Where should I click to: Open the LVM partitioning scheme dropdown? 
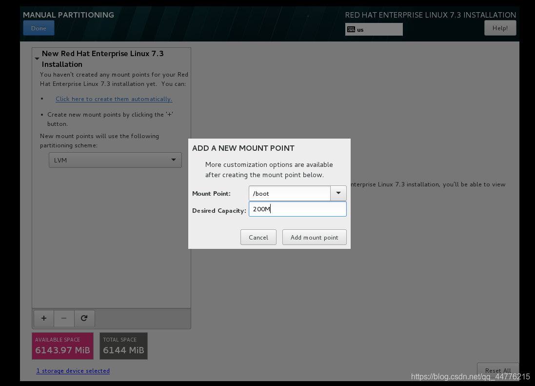pos(115,160)
